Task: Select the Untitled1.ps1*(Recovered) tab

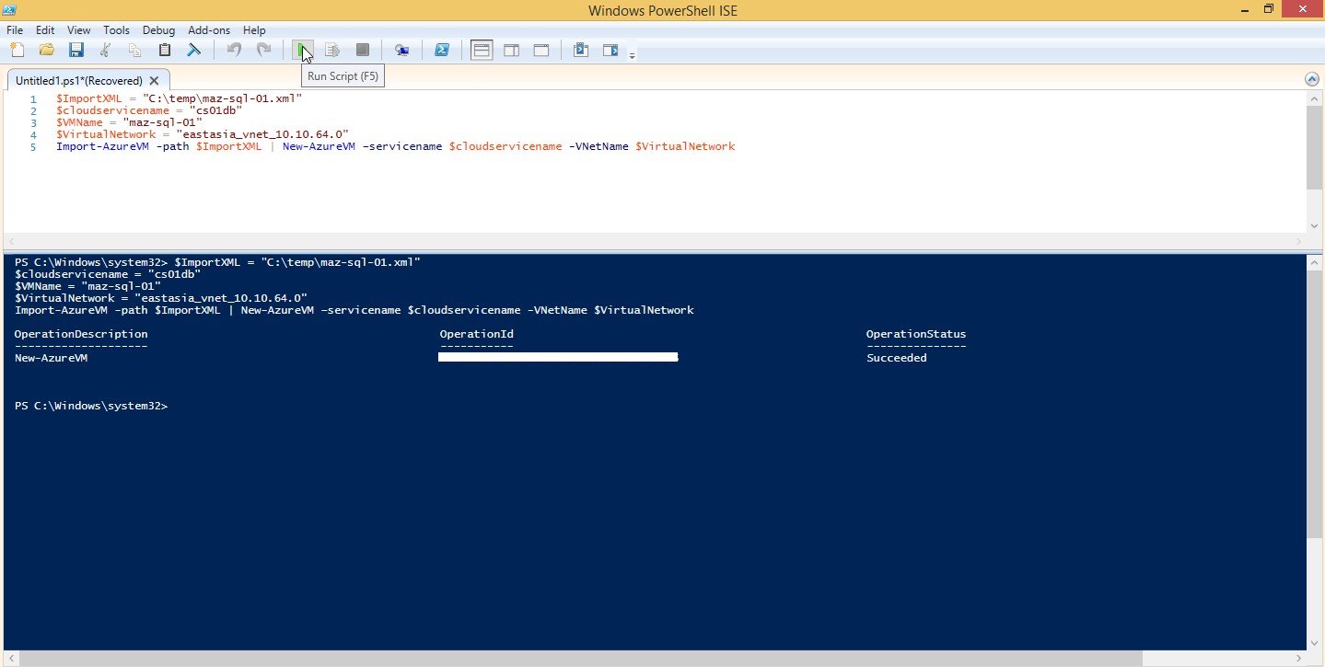Action: pos(79,80)
